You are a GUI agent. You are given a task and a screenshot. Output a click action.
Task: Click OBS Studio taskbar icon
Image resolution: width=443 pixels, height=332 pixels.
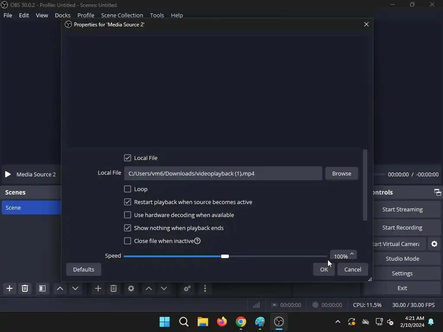279,322
